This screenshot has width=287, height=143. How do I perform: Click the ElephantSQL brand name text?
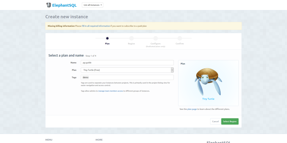(x=64, y=5)
